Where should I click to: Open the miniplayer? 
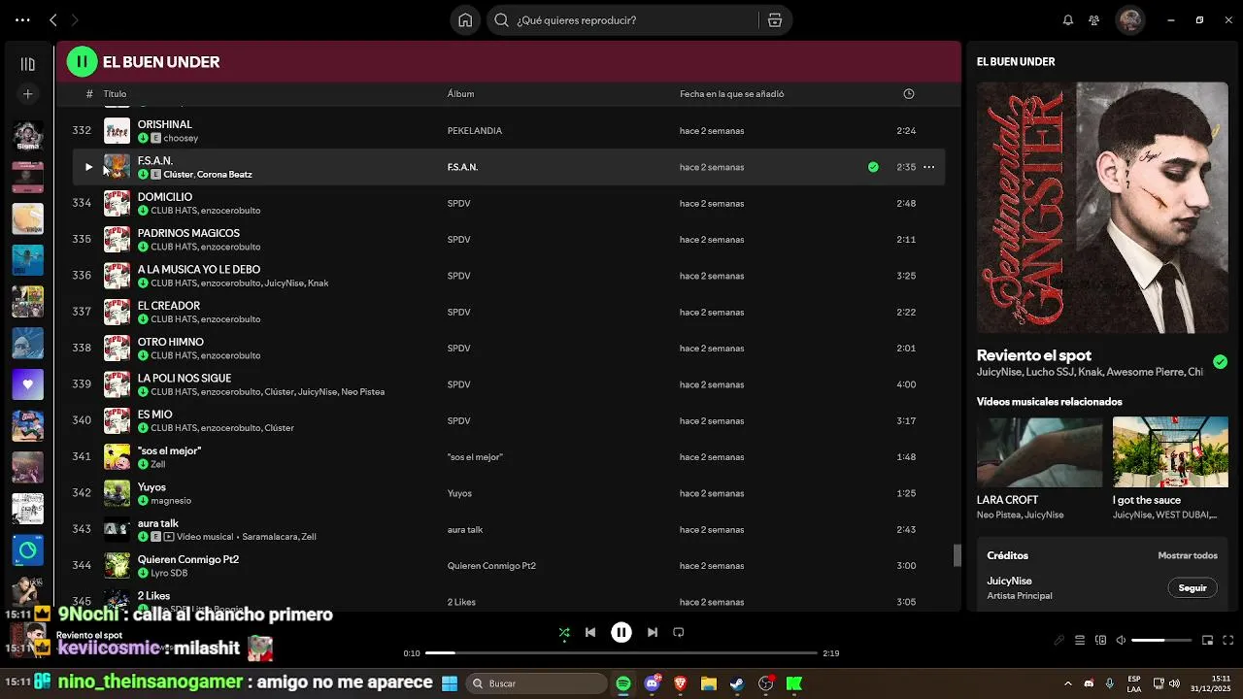tap(1208, 641)
